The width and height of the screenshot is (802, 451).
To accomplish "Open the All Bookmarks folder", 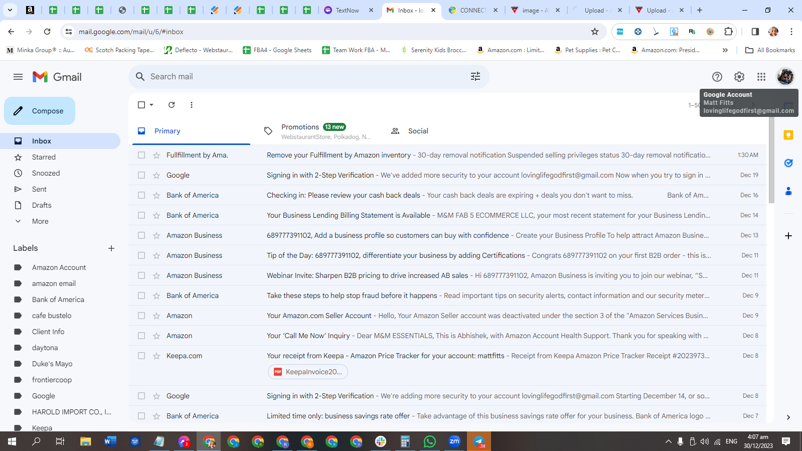I will (770, 50).
